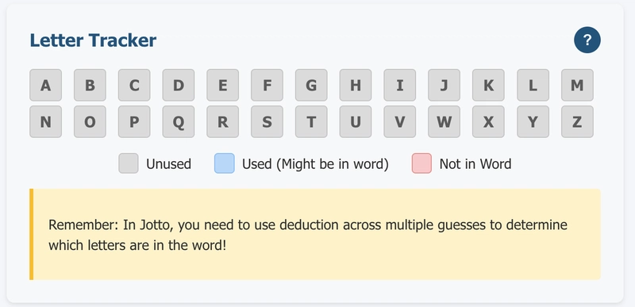
Task: Mark letter E in the tracker
Action: point(223,85)
